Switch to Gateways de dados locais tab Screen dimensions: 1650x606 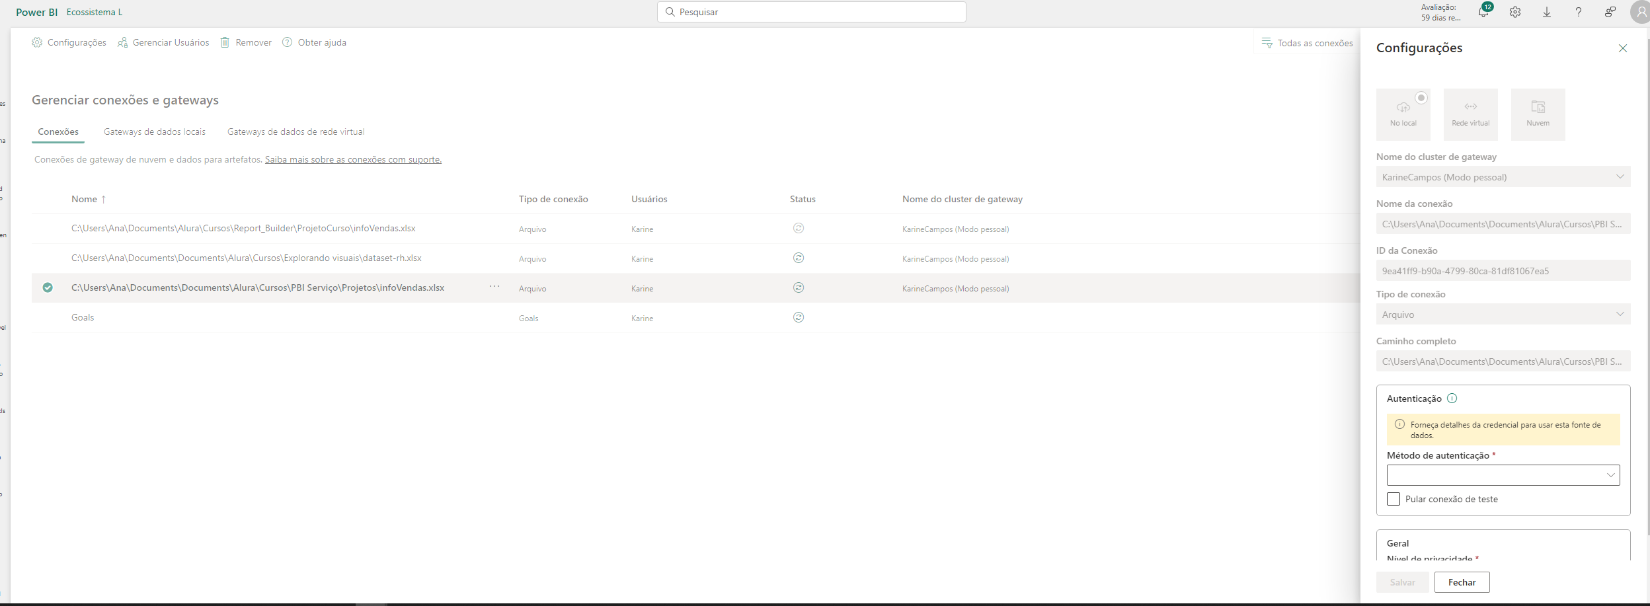155,132
